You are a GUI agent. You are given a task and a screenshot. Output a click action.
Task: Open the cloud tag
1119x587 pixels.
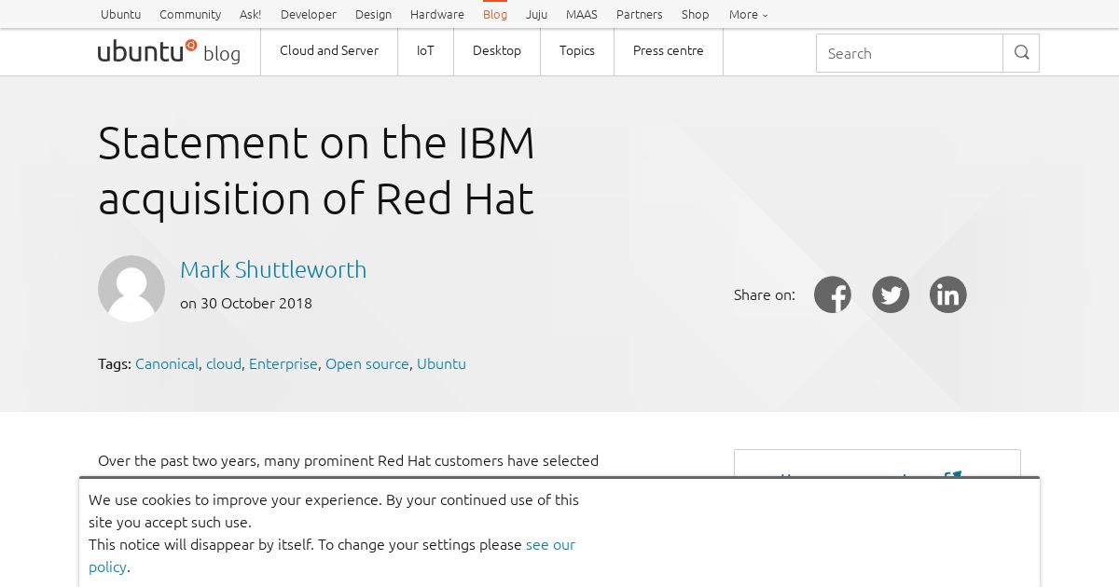coord(224,363)
